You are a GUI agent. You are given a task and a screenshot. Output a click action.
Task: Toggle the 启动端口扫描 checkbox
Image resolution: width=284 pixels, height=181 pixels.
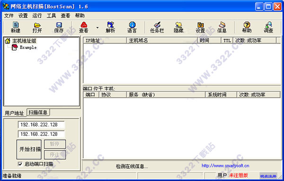coord(20,164)
